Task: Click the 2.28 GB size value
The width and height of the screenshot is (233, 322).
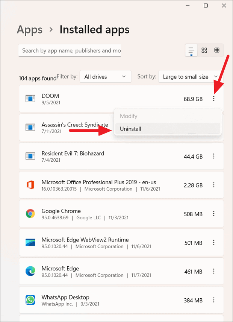Action: coord(193,185)
